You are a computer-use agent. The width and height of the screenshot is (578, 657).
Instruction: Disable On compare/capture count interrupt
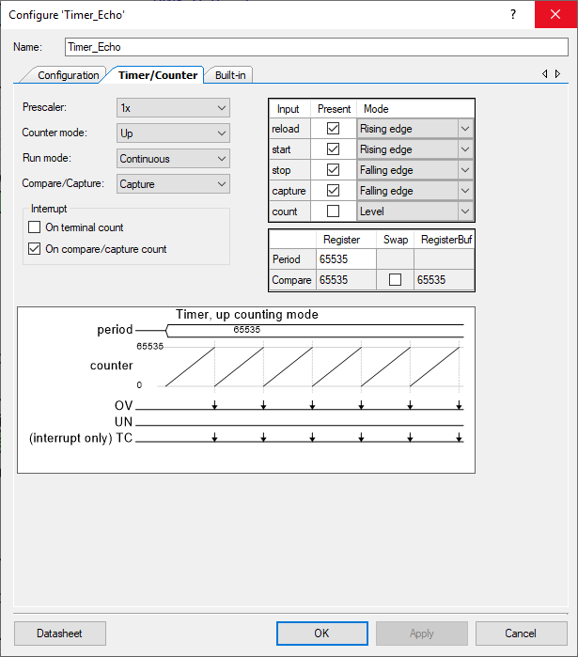[x=35, y=249]
